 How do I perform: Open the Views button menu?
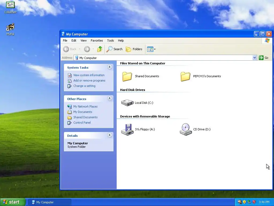tap(151, 49)
